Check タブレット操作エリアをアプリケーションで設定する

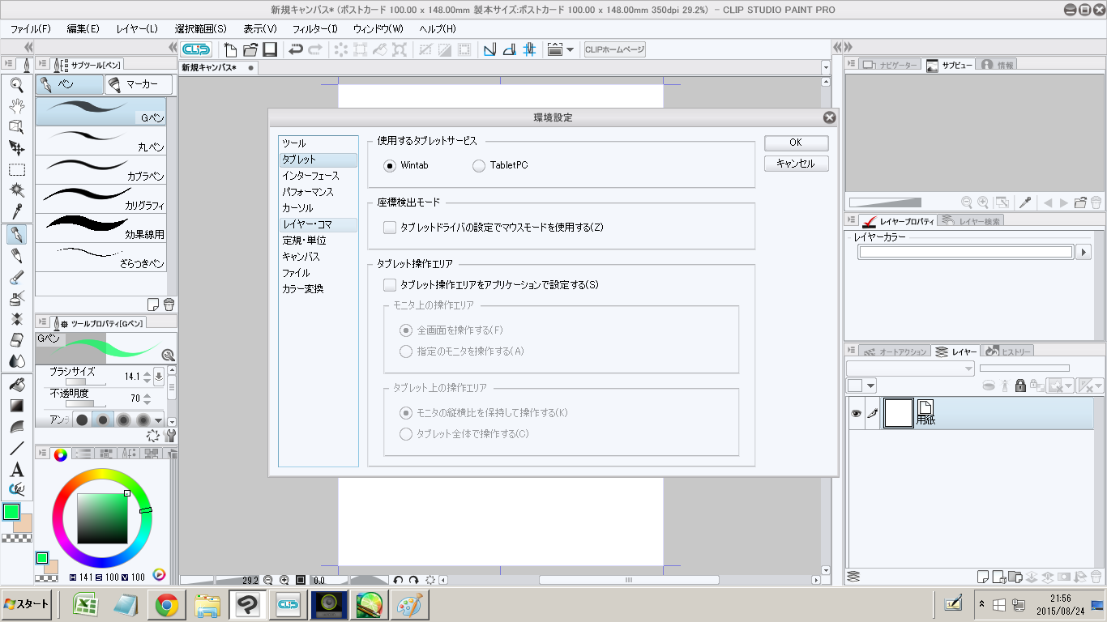coord(390,285)
